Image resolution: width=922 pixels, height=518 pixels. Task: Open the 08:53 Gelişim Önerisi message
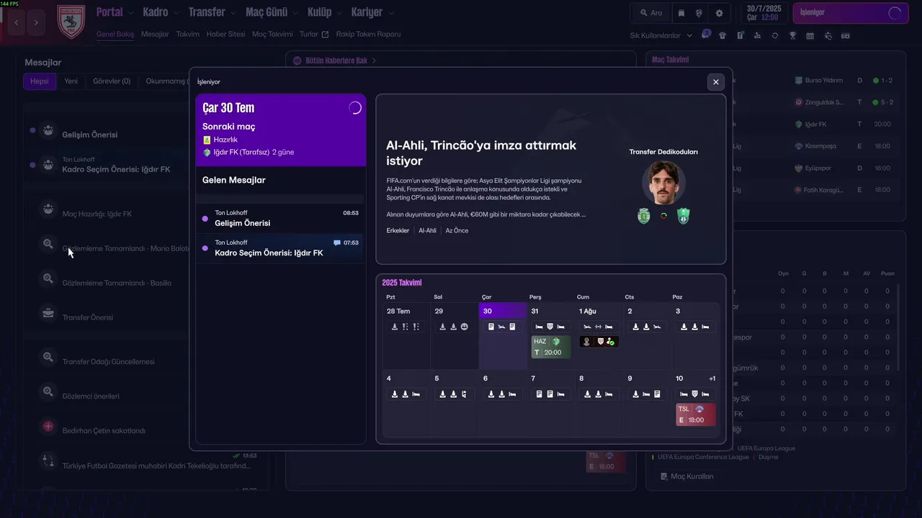(281, 218)
